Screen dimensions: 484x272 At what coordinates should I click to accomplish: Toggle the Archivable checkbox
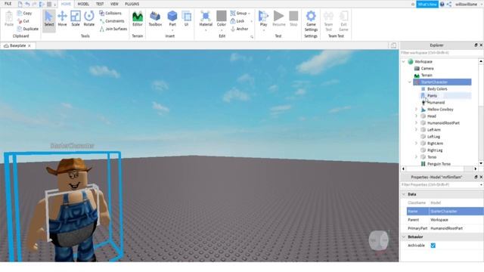pyautogui.click(x=433, y=246)
